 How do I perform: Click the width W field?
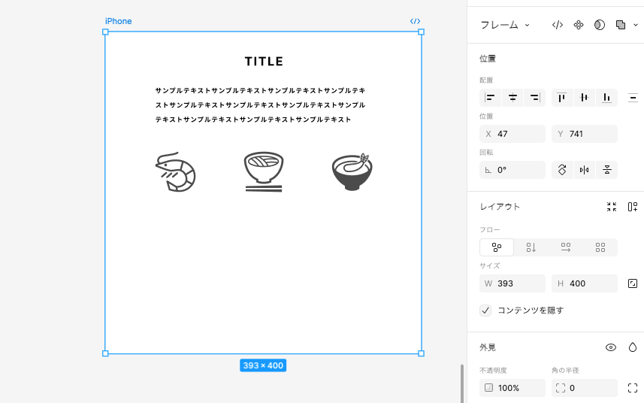512,283
